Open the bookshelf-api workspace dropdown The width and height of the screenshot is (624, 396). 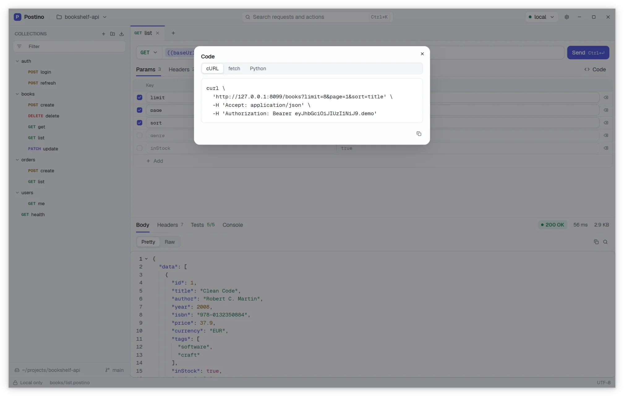pos(81,17)
